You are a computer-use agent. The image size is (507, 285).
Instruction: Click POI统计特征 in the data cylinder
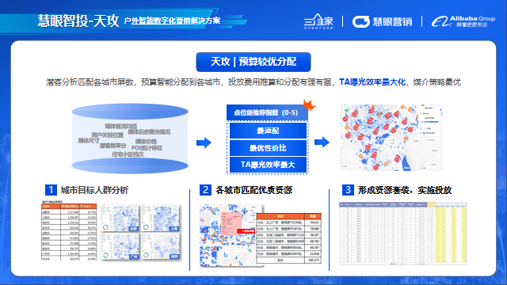[x=147, y=148]
